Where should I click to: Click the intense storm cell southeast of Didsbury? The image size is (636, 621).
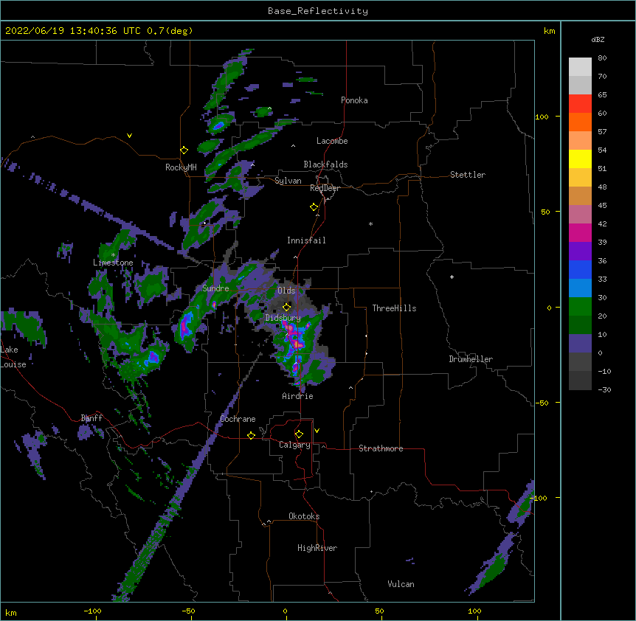click(297, 340)
